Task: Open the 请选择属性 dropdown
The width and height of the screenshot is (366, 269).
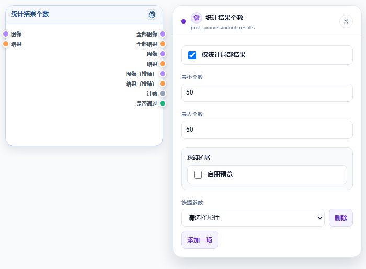Action: coord(253,218)
